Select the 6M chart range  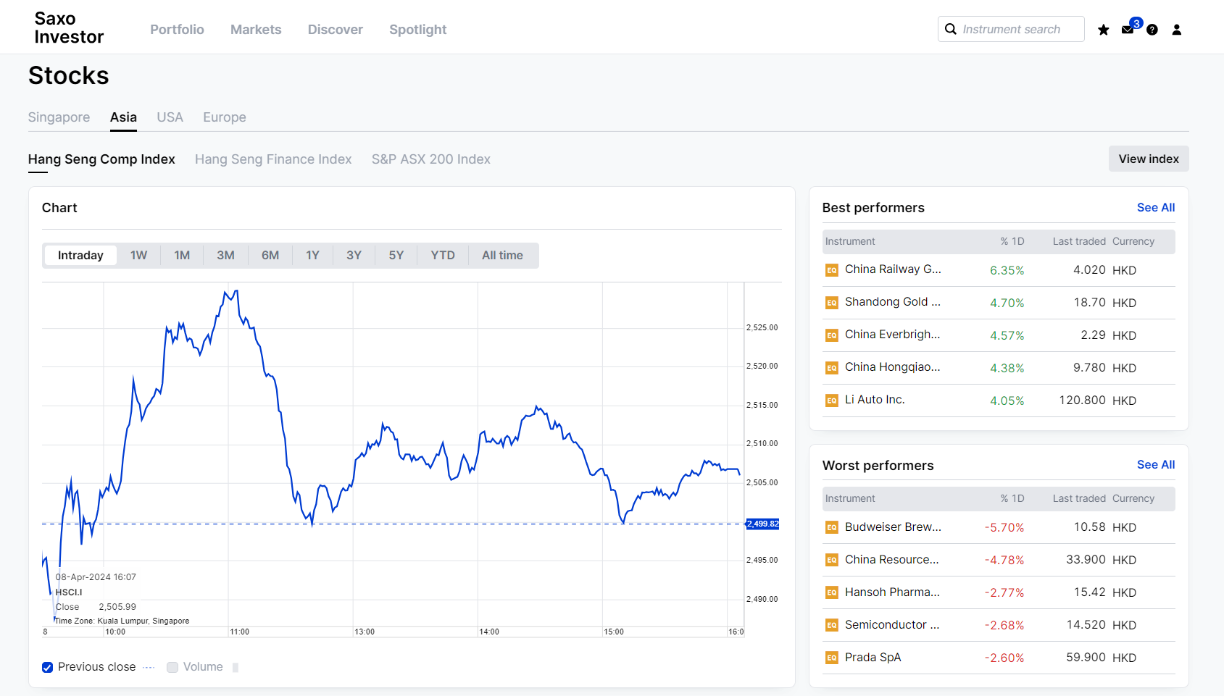[270, 256]
